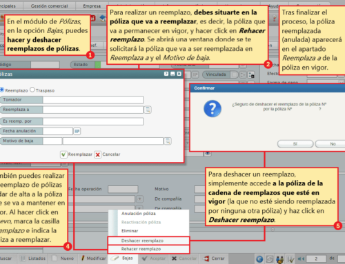Click the Motivo de baja description field
345x264 pixels.
coord(113,141)
